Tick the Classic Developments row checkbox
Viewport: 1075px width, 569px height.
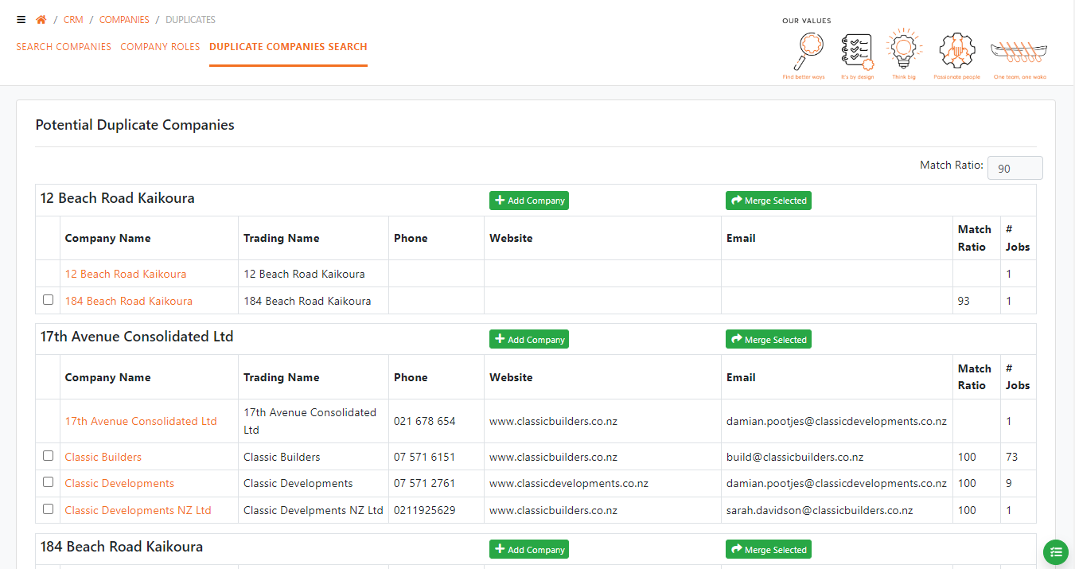click(49, 482)
